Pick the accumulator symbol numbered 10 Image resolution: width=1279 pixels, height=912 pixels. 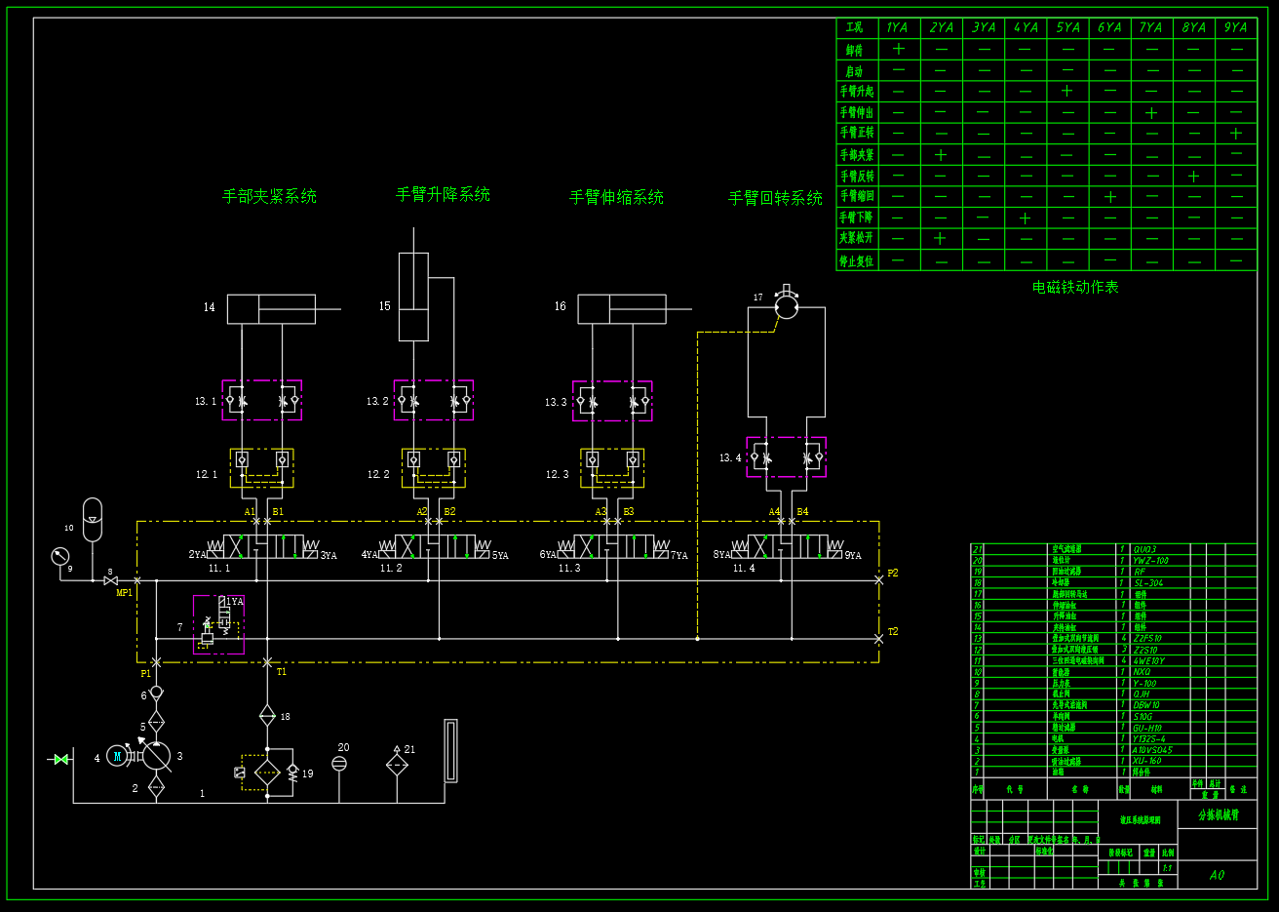coord(92,519)
